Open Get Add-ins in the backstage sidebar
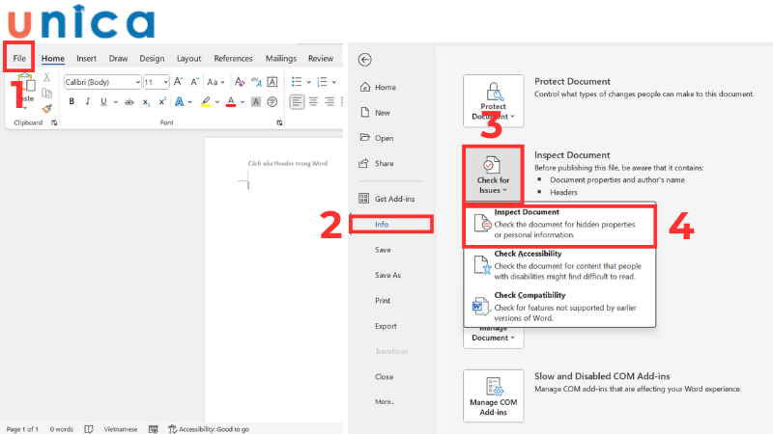The image size is (773, 434). (x=387, y=199)
